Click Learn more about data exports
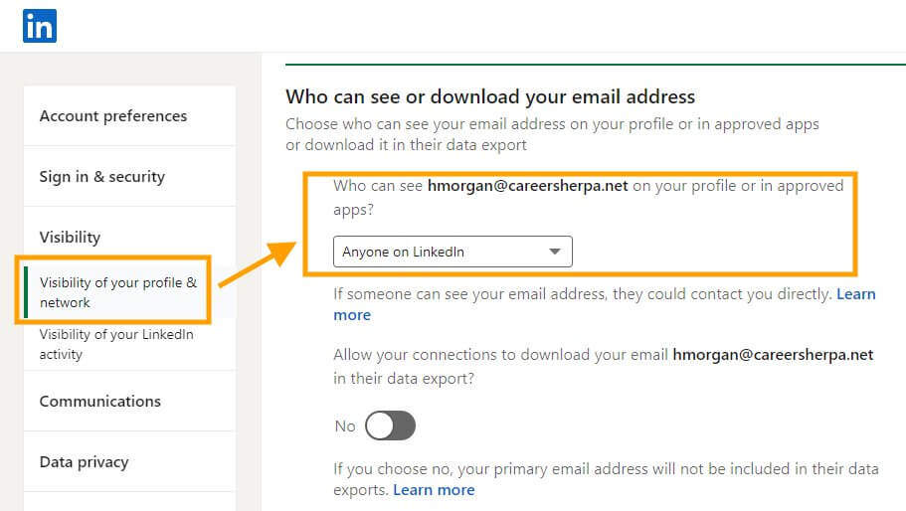This screenshot has height=511, width=906. tap(434, 490)
